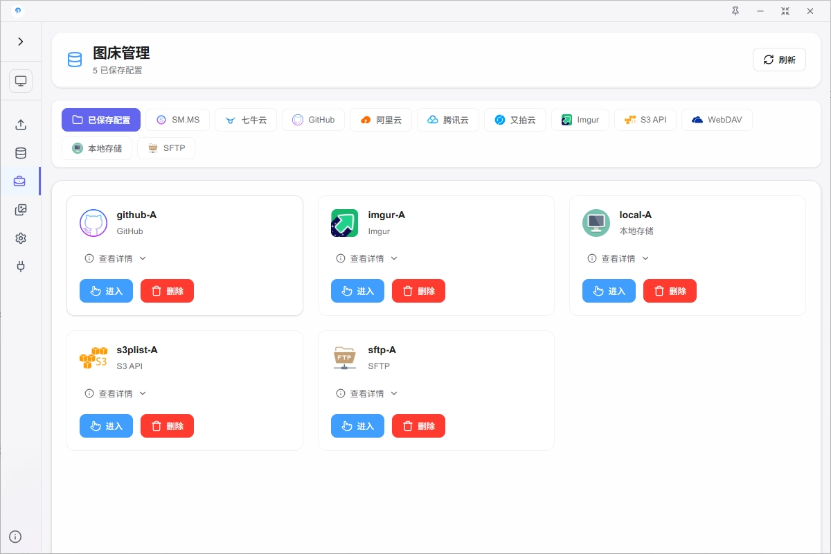Screen dimensions: 831x554
Task: Select the WebDAV storage tab
Action: pos(717,119)
